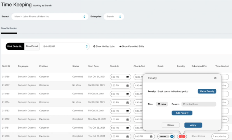Close the Penalty popup with the X
Screen dimensions: 232x140
(x=215, y=78)
